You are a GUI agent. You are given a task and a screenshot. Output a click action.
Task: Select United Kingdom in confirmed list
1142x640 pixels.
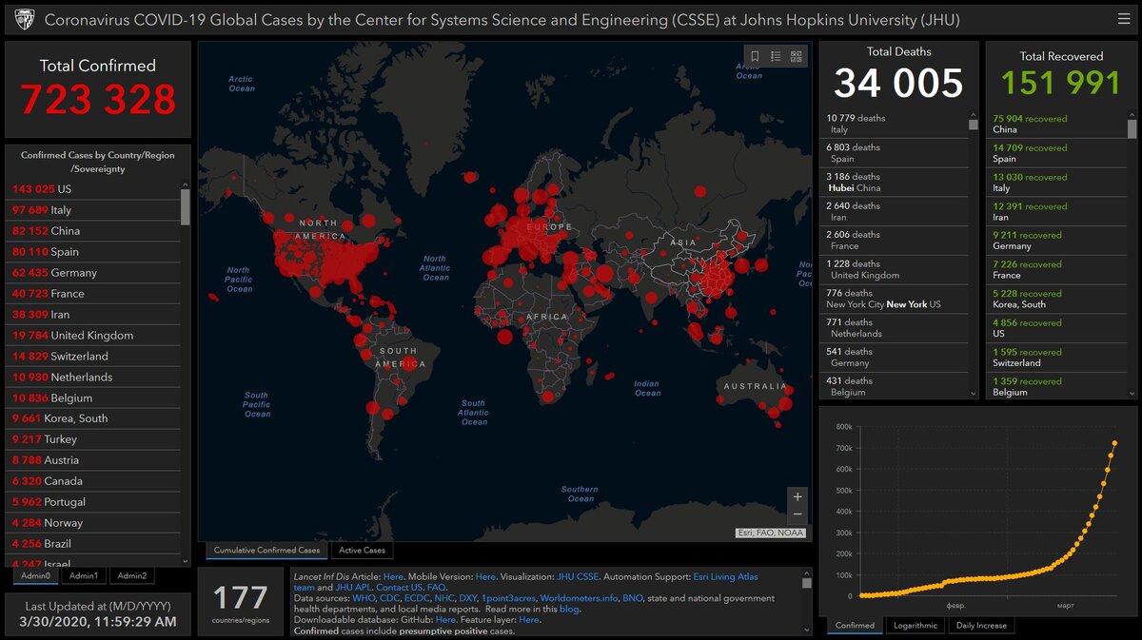coord(92,336)
